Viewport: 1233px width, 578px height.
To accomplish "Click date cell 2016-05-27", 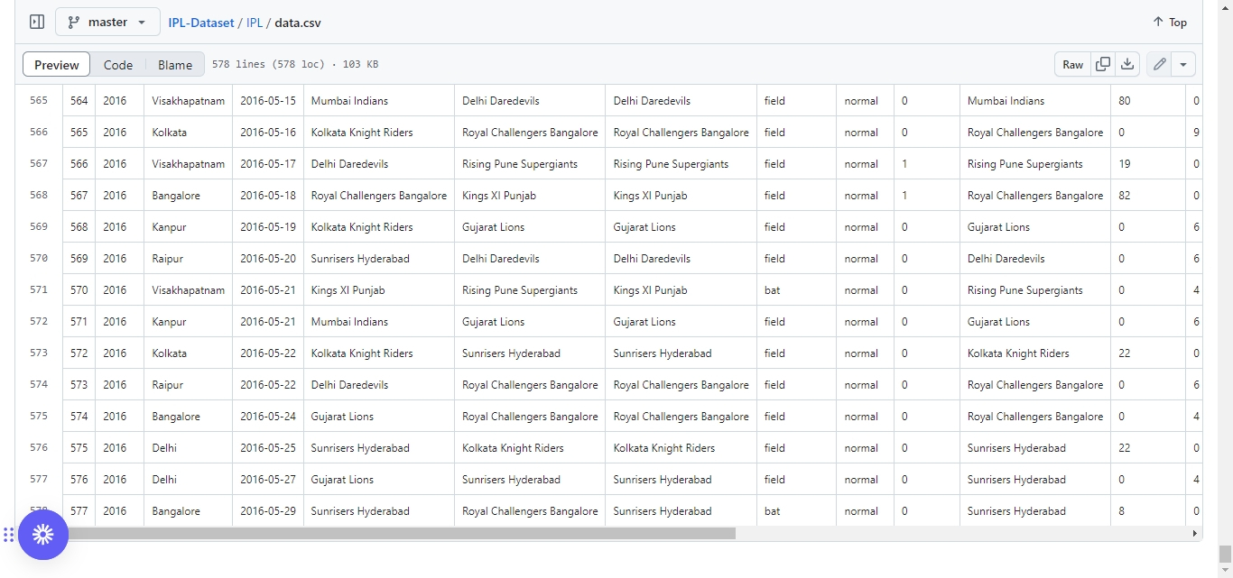I will pyautogui.click(x=268, y=480).
